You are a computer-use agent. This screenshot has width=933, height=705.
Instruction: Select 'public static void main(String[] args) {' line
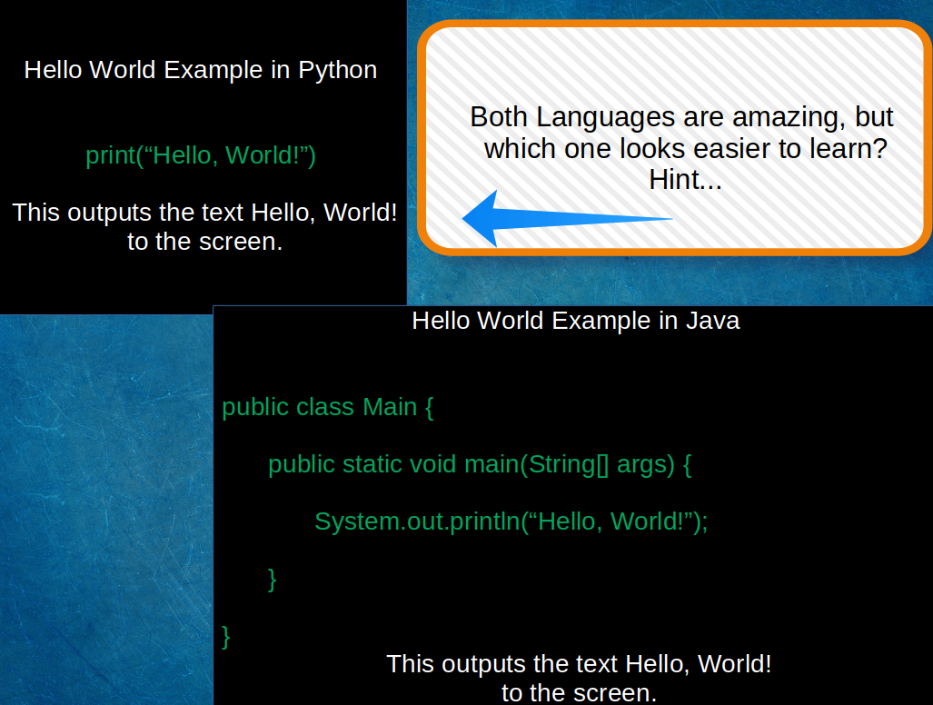coord(481,464)
